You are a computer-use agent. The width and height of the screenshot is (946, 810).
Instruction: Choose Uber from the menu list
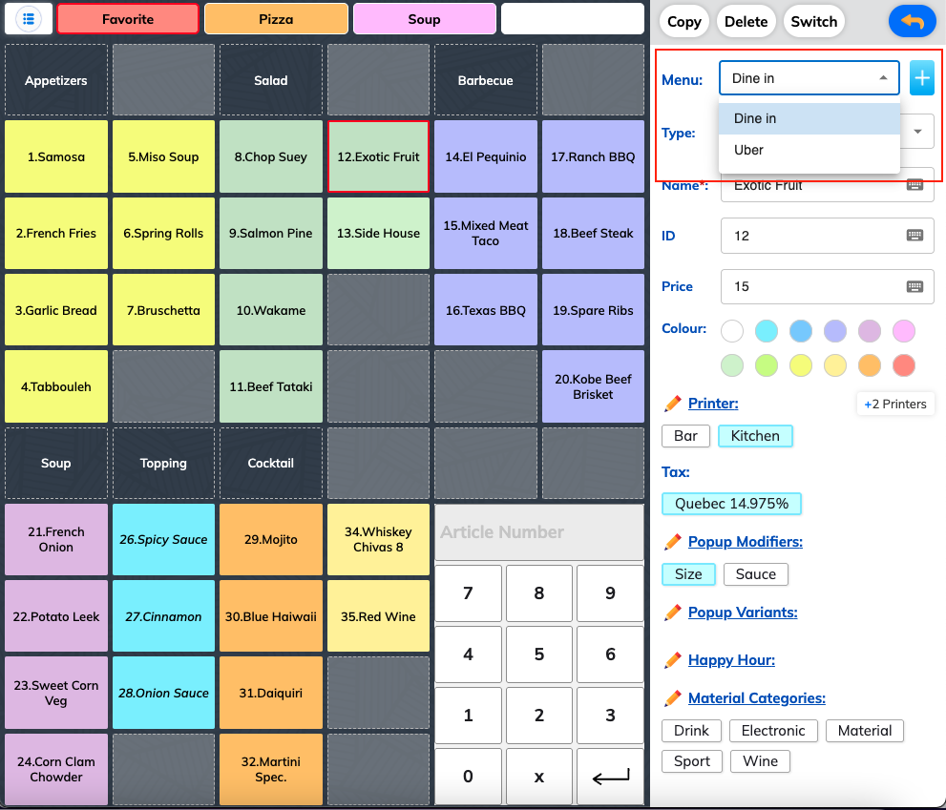pos(809,150)
